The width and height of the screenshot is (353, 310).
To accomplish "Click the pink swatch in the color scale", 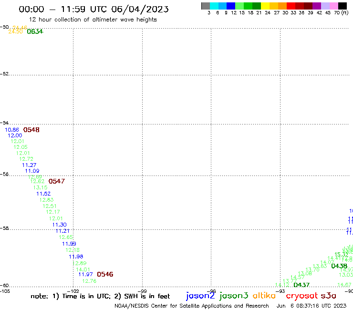I will pyautogui.click(x=334, y=6).
